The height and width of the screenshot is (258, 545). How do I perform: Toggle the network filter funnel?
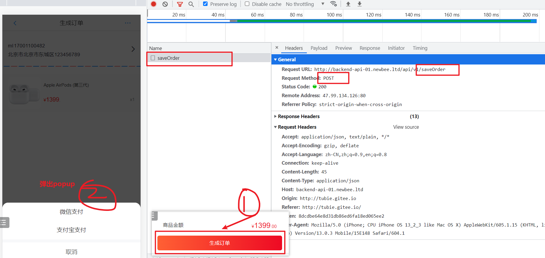pos(180,4)
